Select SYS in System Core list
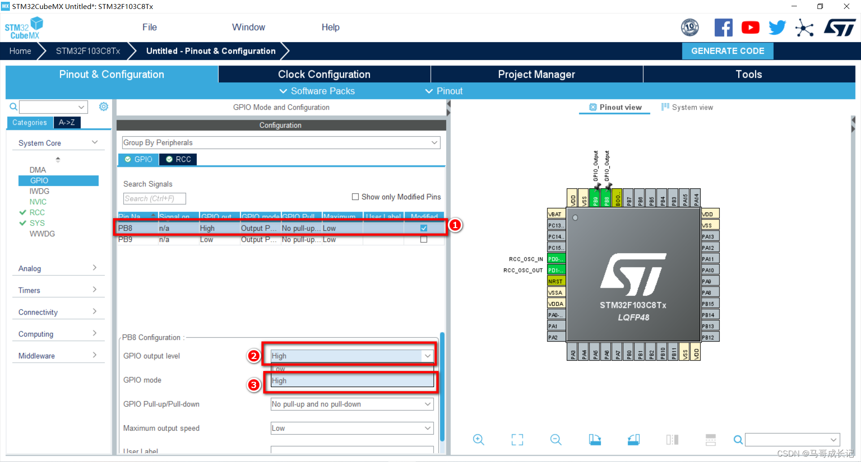 [37, 223]
